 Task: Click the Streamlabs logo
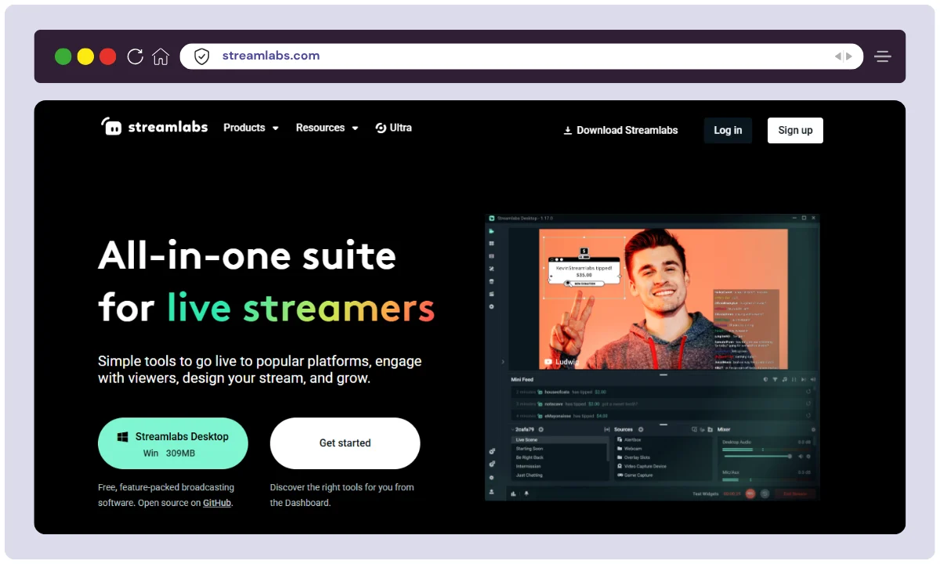(x=154, y=127)
